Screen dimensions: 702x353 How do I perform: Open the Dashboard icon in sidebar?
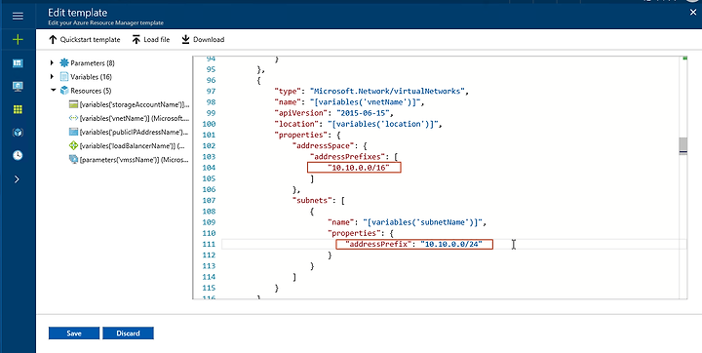18,63
